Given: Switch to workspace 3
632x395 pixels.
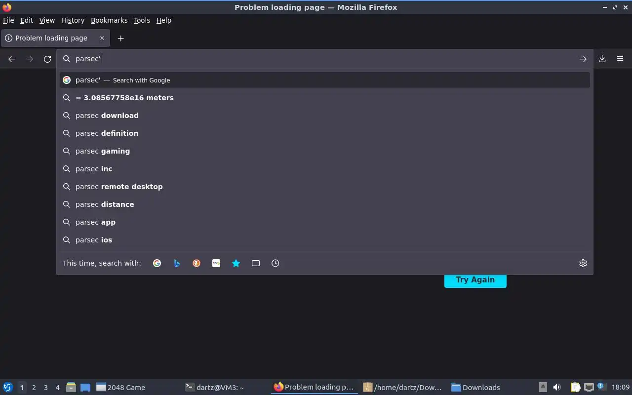Looking at the screenshot, I should [x=46, y=388].
